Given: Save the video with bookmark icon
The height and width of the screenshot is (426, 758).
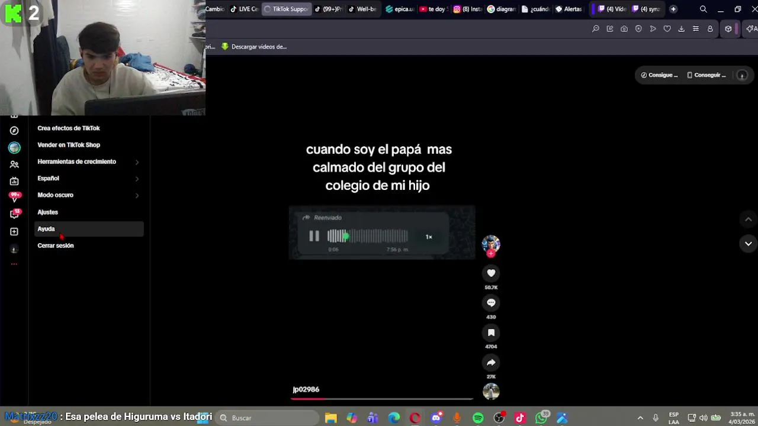Looking at the screenshot, I should [x=491, y=333].
